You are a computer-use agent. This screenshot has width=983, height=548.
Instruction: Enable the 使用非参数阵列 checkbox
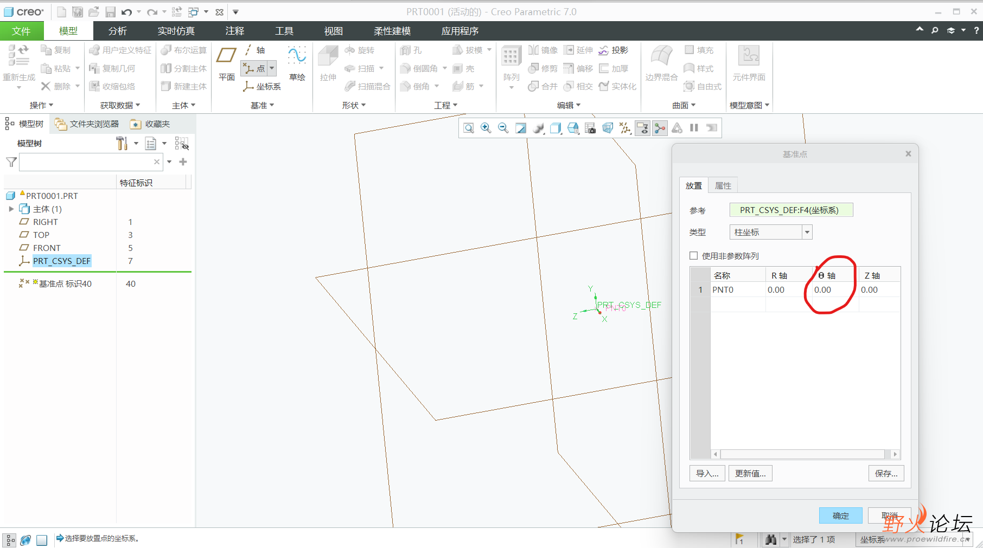[x=693, y=256]
